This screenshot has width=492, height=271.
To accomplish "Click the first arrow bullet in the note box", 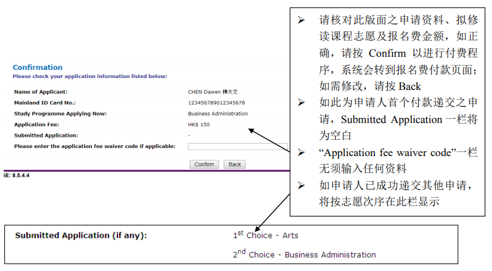I will [301, 20].
